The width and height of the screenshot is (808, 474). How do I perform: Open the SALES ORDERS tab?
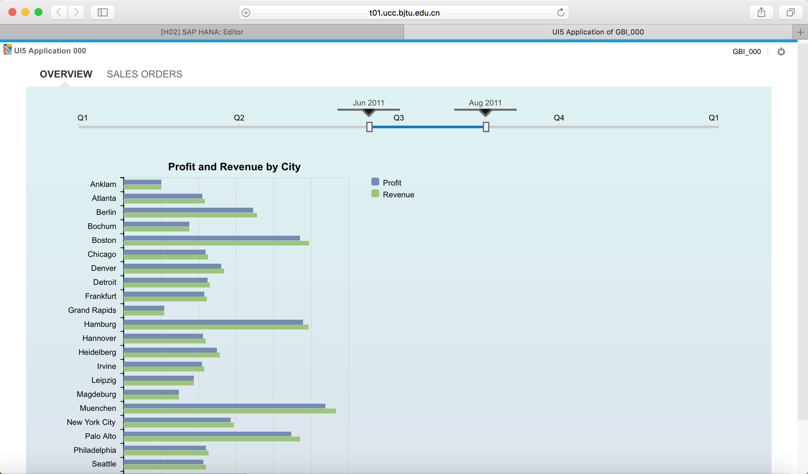[144, 74]
